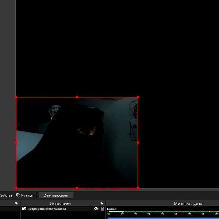Click the bottom-left red handle of the selection
Screen dimensions: 219x219
point(16,188)
